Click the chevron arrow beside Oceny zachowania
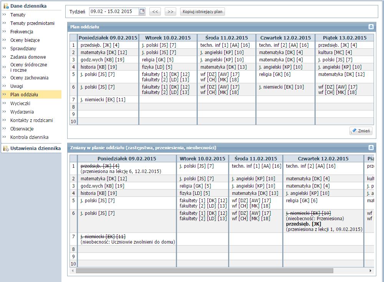Image resolution: width=384 pixels, height=282 pixels. pos(4,78)
